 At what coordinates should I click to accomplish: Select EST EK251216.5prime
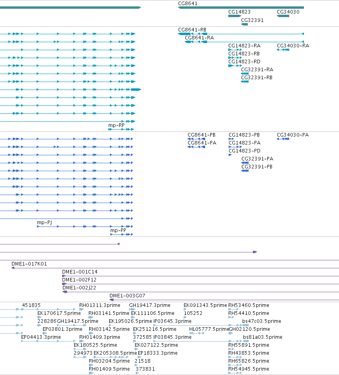155,329
